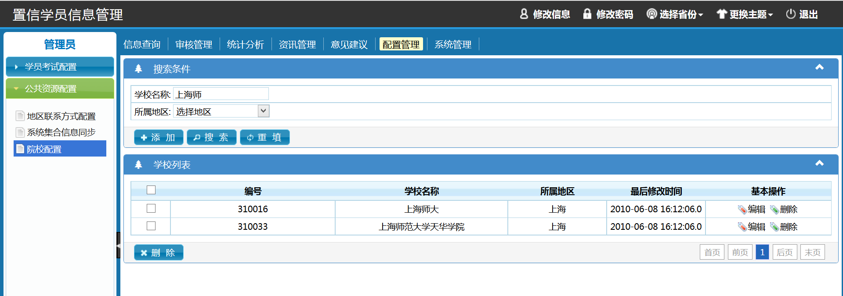
Task: Collapse the 学校列表 panel with chevron
Action: click(x=819, y=163)
